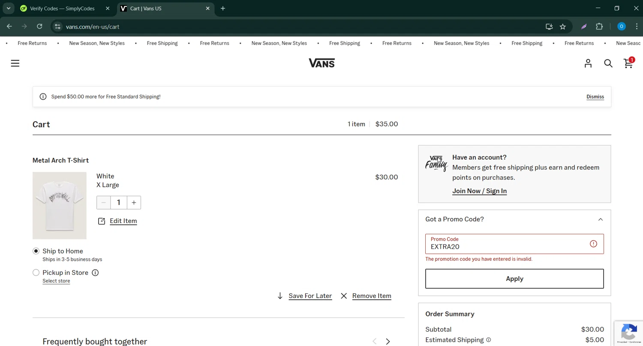The height and width of the screenshot is (346, 643).
Task: Click the promo code error icon
Action: 593,244
